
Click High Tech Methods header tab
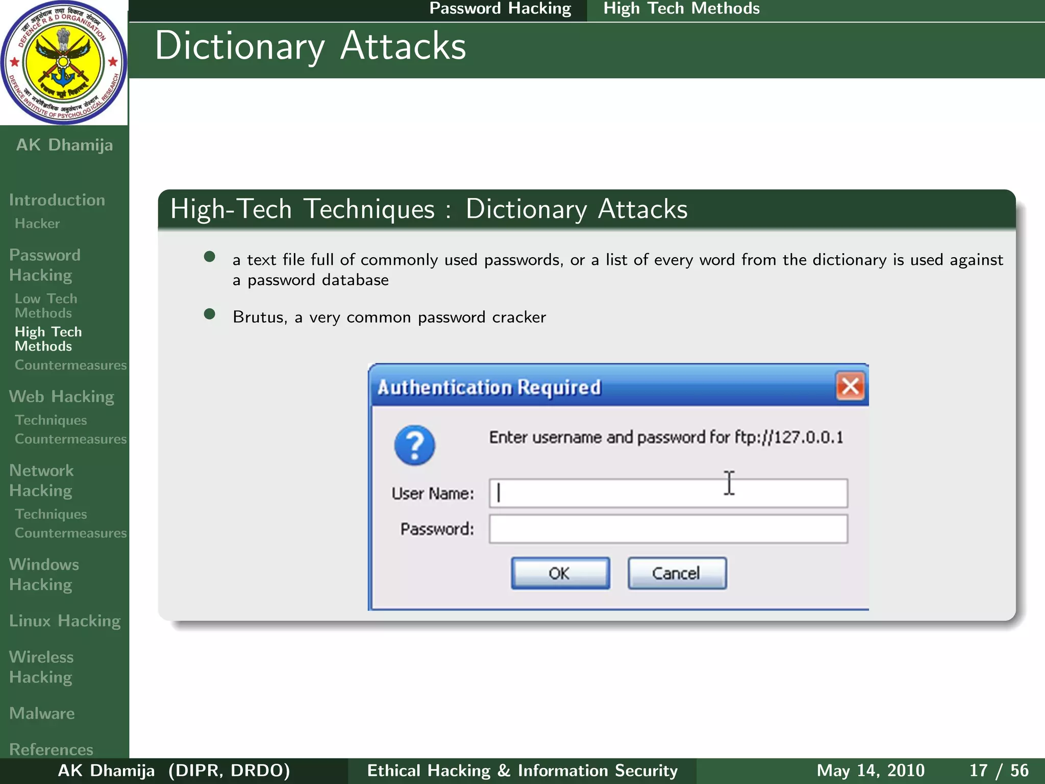[x=681, y=9]
